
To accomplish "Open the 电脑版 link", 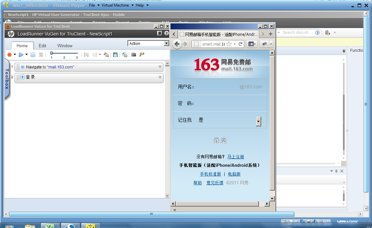I will (234, 174).
